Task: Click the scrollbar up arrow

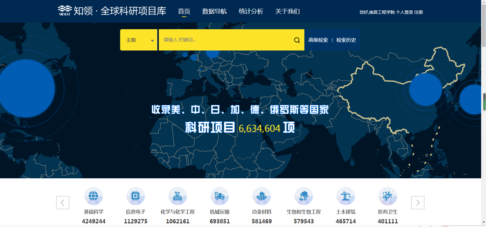Action: pyautogui.click(x=484, y=2)
